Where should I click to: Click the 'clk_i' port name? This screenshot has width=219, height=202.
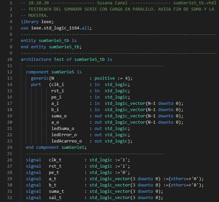click(58, 85)
